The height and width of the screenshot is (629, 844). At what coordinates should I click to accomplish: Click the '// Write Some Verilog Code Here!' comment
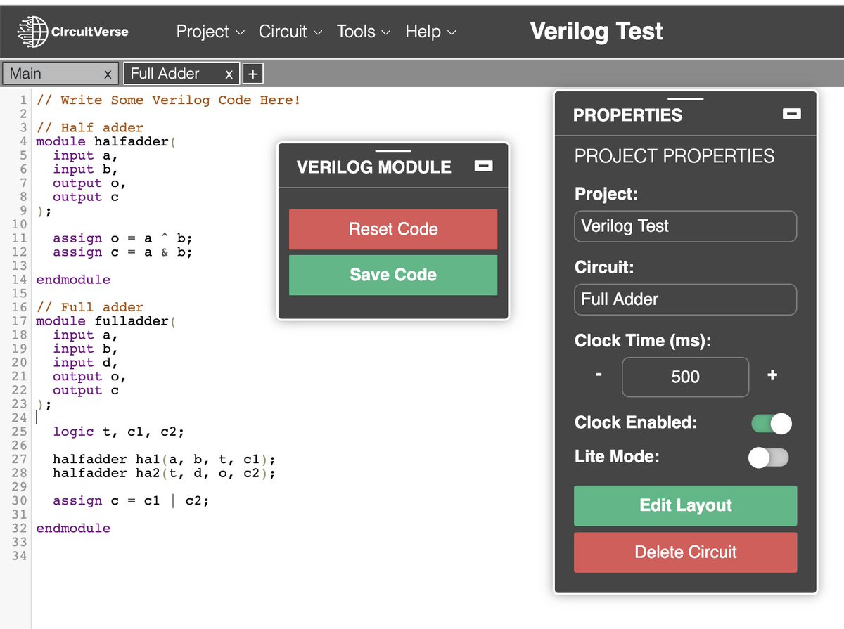click(168, 100)
